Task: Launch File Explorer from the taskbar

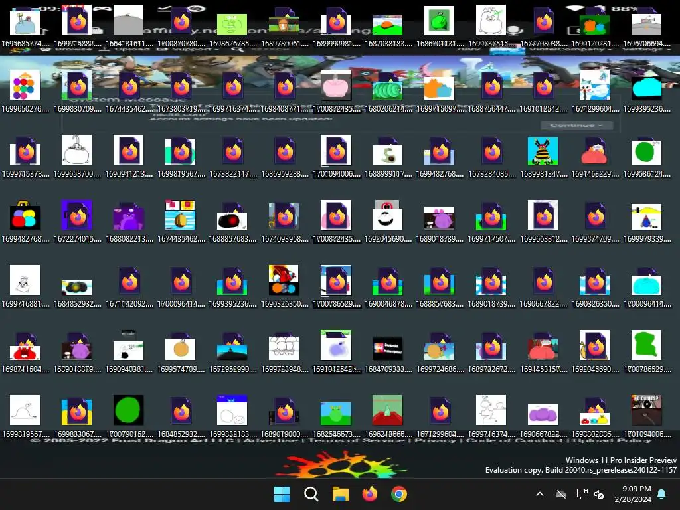Action: tap(341, 494)
